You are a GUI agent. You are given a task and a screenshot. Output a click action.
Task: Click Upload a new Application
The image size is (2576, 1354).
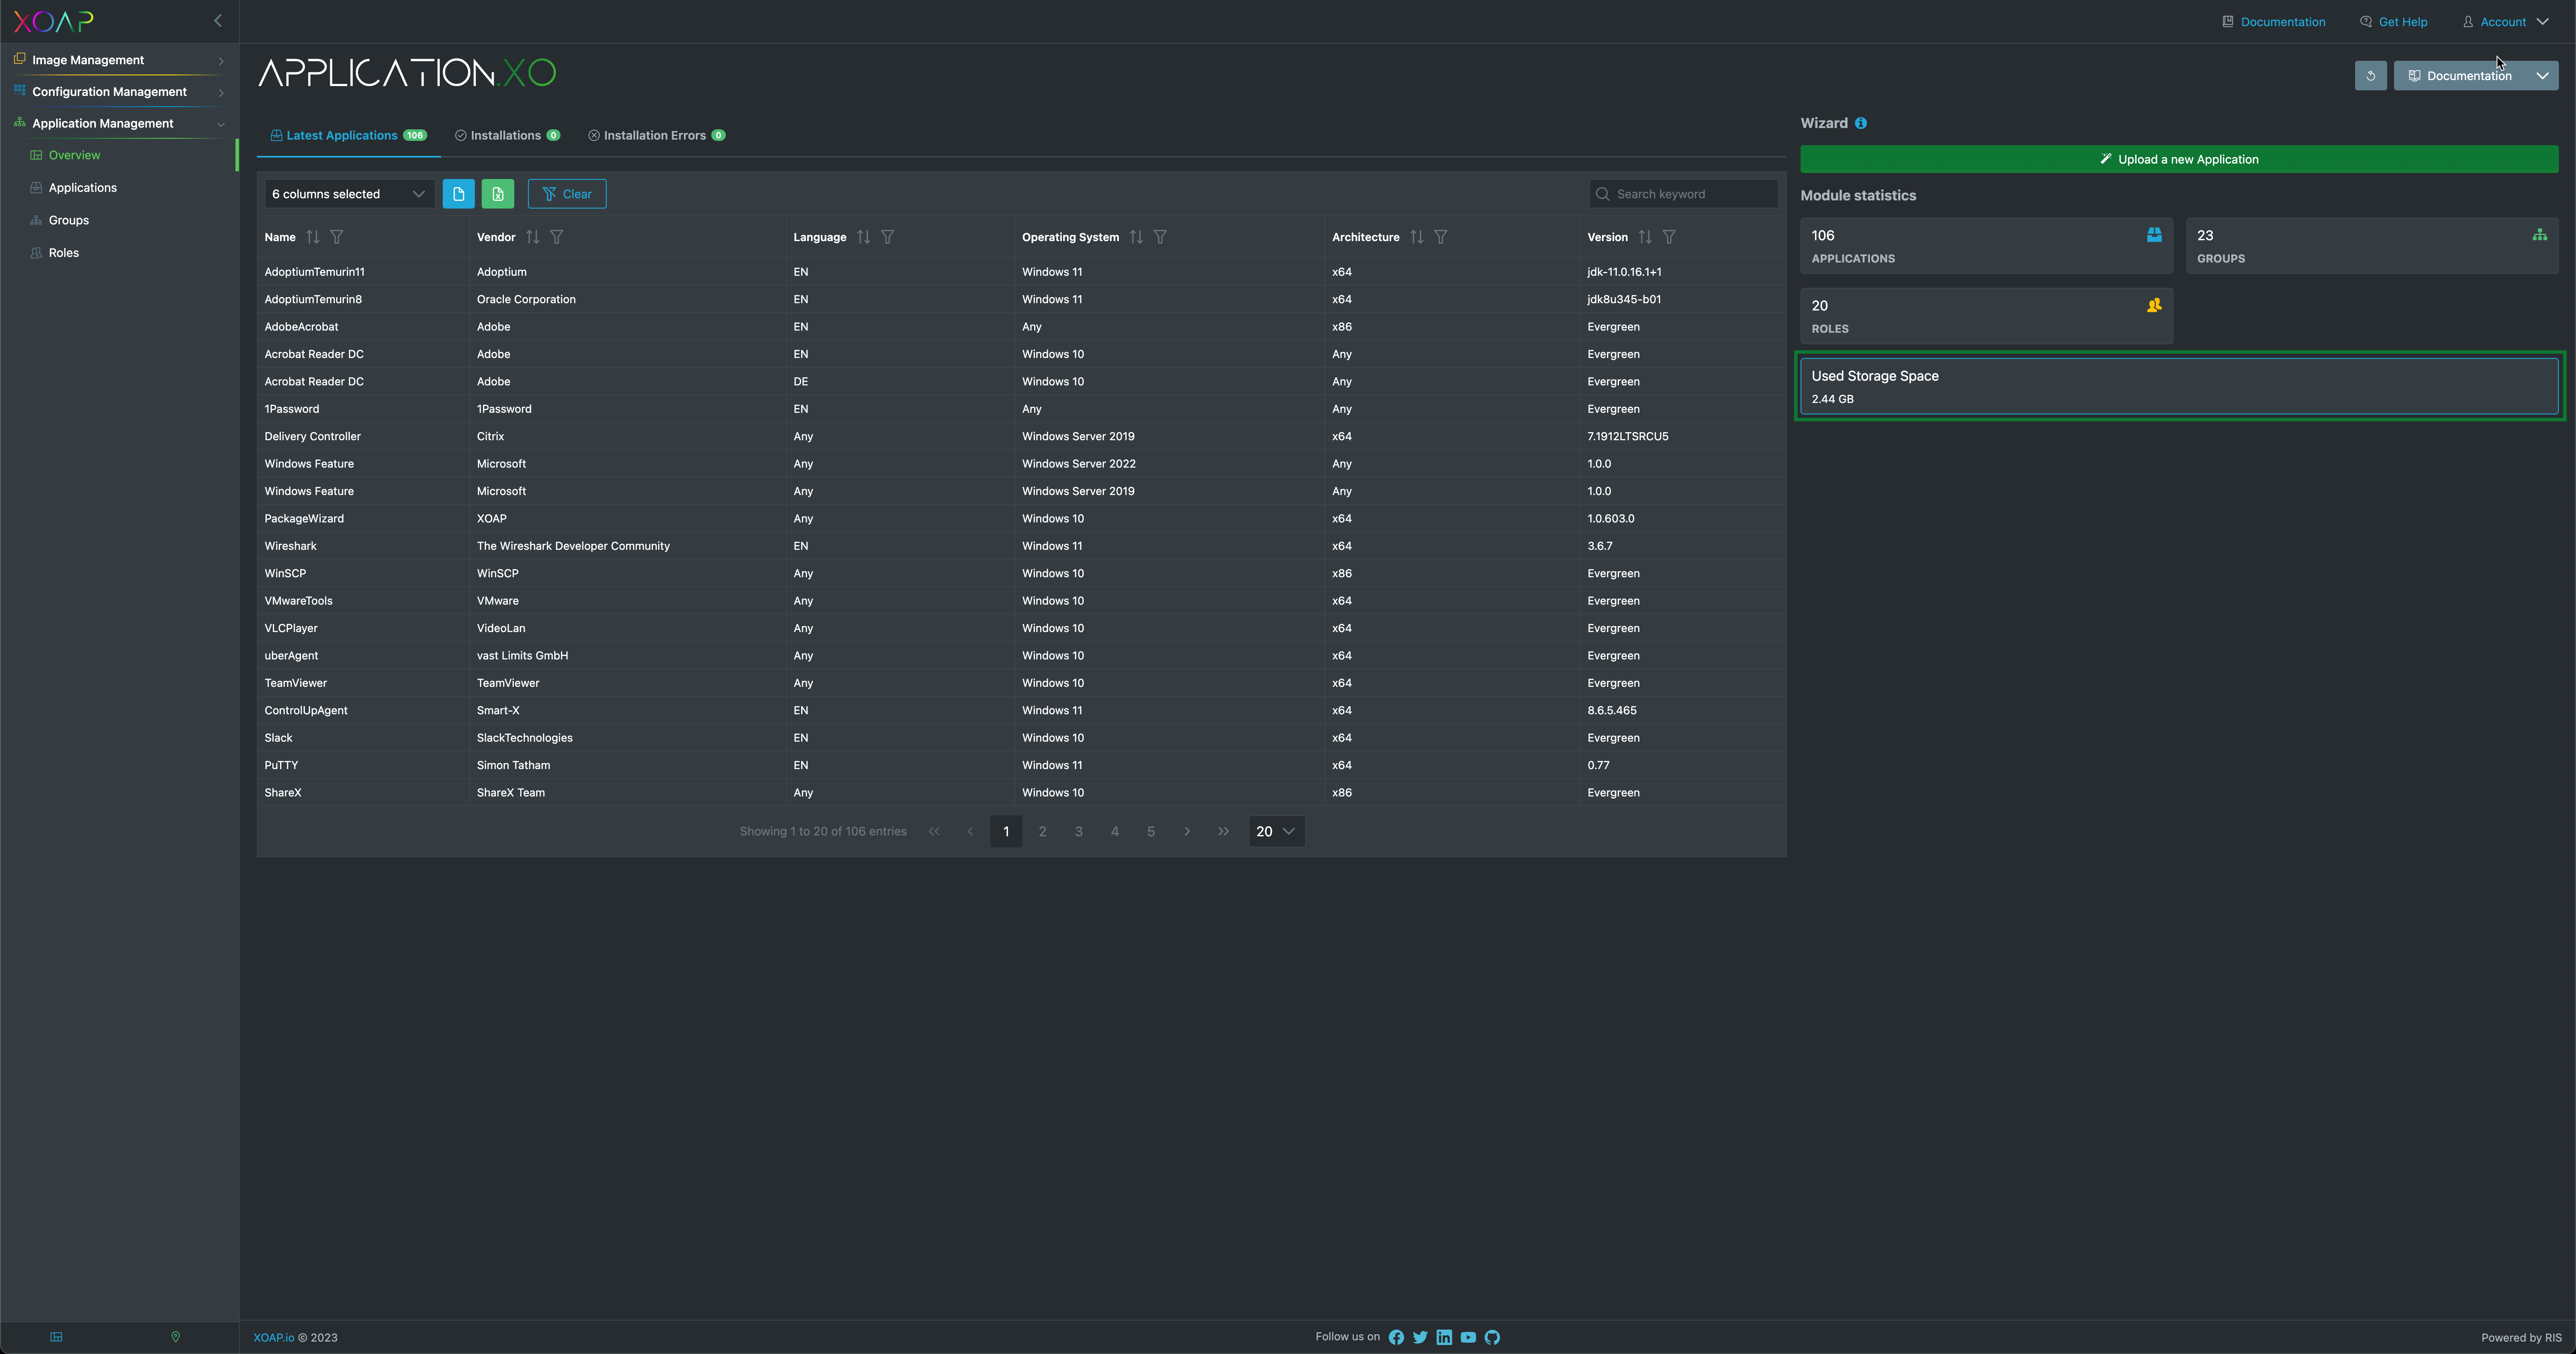pos(2179,159)
